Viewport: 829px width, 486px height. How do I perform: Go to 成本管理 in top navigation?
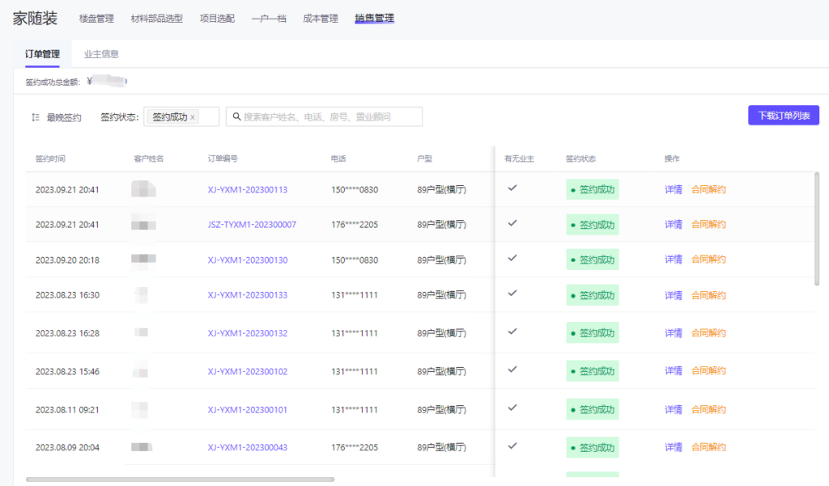(320, 19)
